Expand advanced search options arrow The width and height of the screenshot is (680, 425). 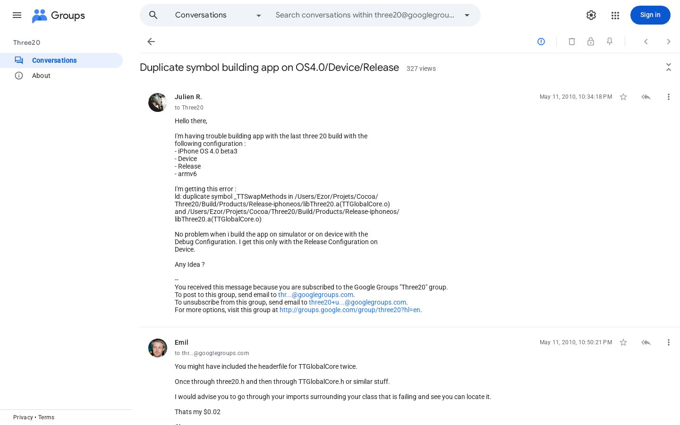click(467, 15)
